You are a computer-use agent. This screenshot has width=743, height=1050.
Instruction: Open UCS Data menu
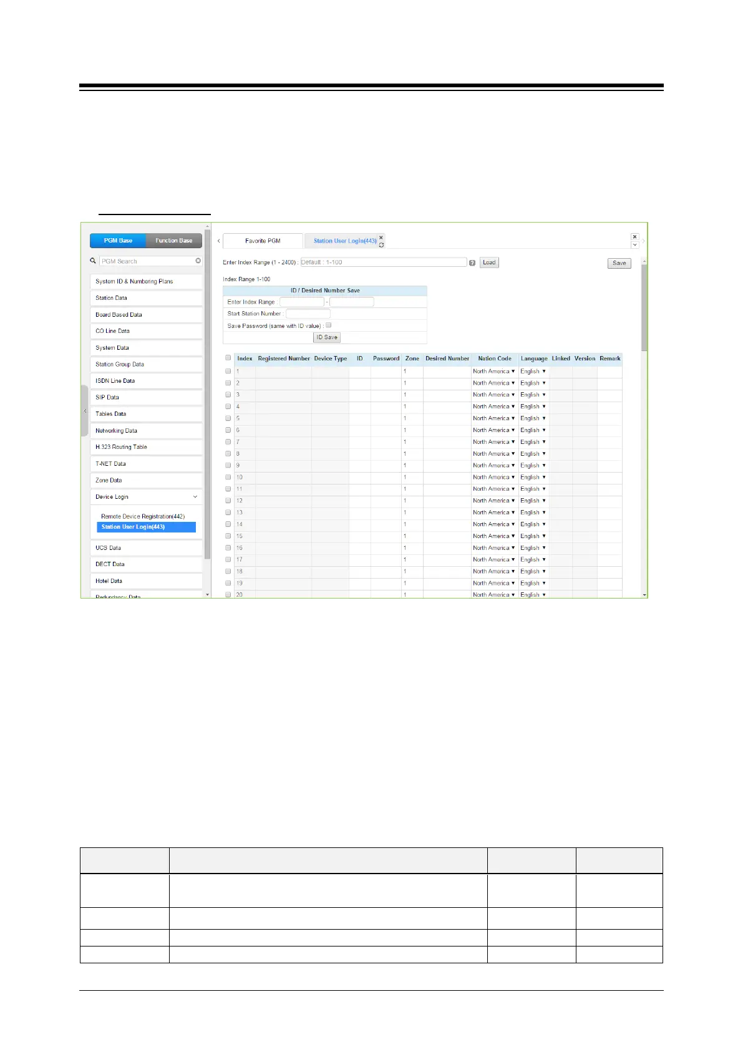point(146,548)
